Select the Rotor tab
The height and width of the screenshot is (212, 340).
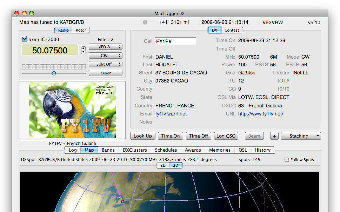pos(81,30)
